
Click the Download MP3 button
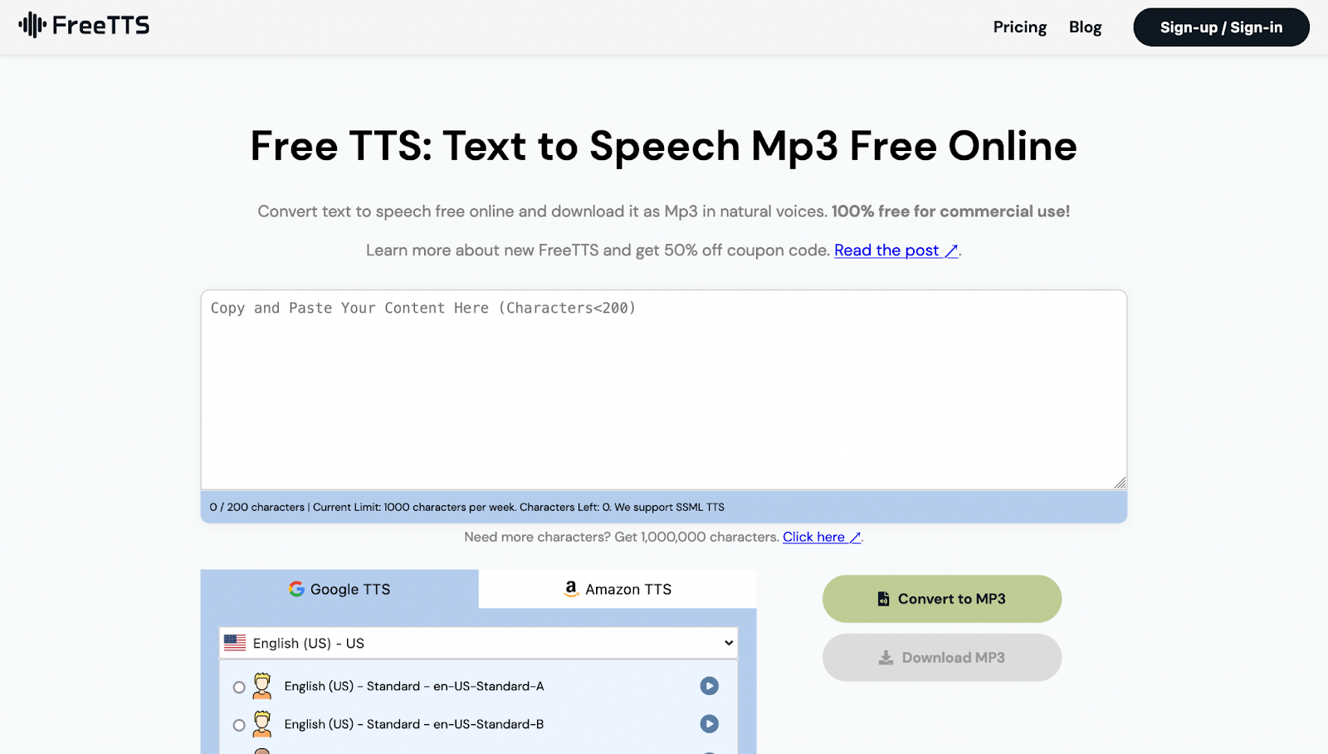tap(942, 658)
